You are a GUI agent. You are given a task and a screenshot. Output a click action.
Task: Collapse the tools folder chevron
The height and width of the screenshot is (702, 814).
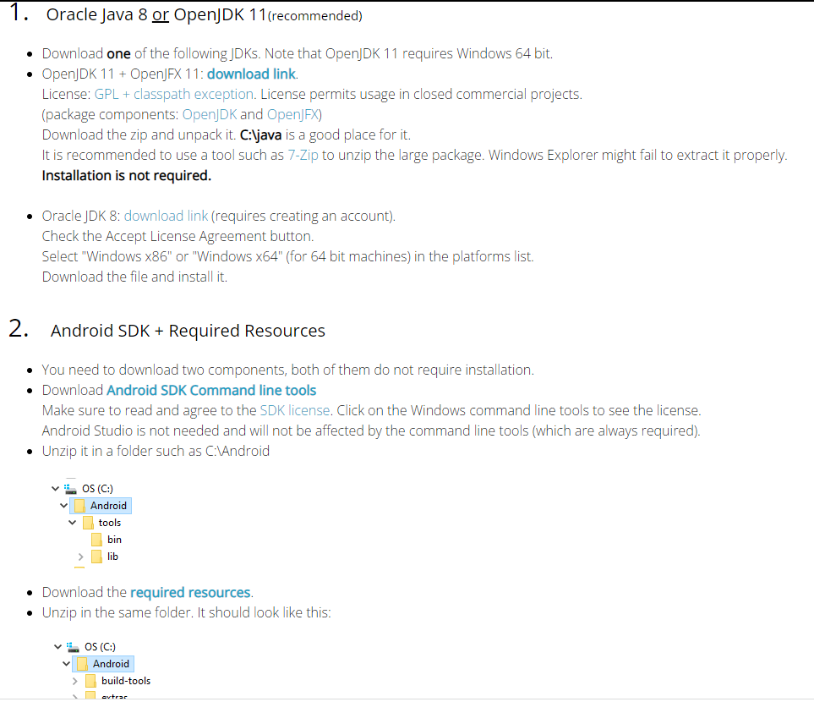point(73,523)
